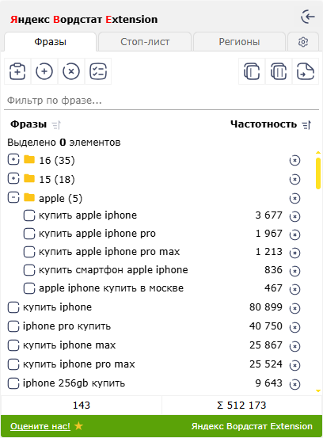Select the iphone 256gb купить checkbox
This screenshot has height=438, width=323.
13,383
